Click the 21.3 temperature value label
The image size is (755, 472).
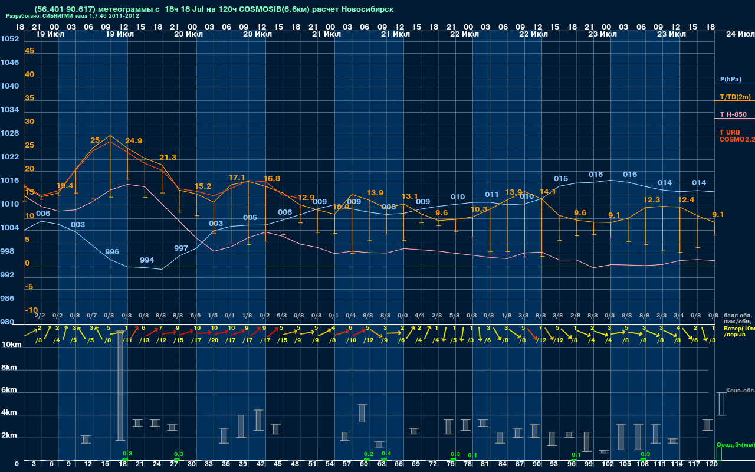point(168,158)
